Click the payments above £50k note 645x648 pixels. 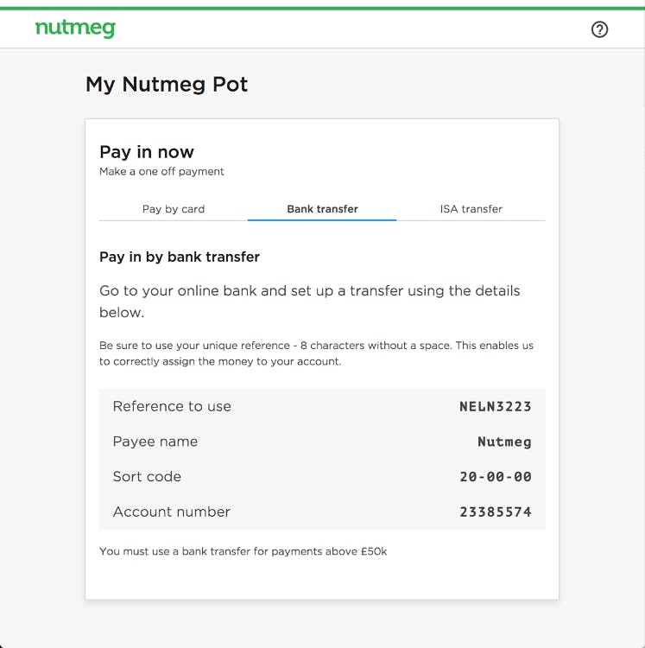click(243, 552)
